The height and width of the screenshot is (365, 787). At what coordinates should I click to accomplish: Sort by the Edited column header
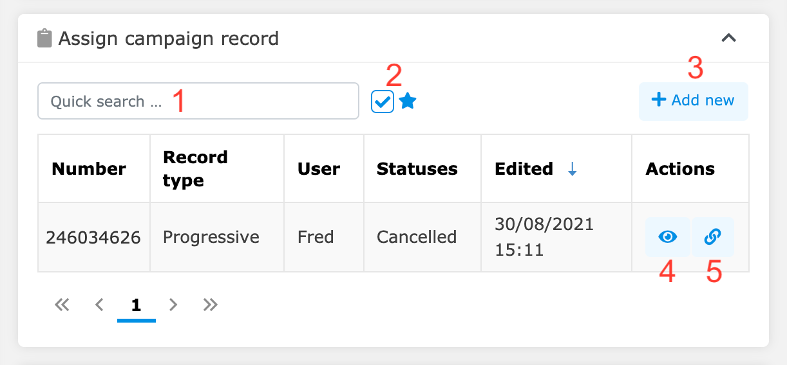[524, 169]
